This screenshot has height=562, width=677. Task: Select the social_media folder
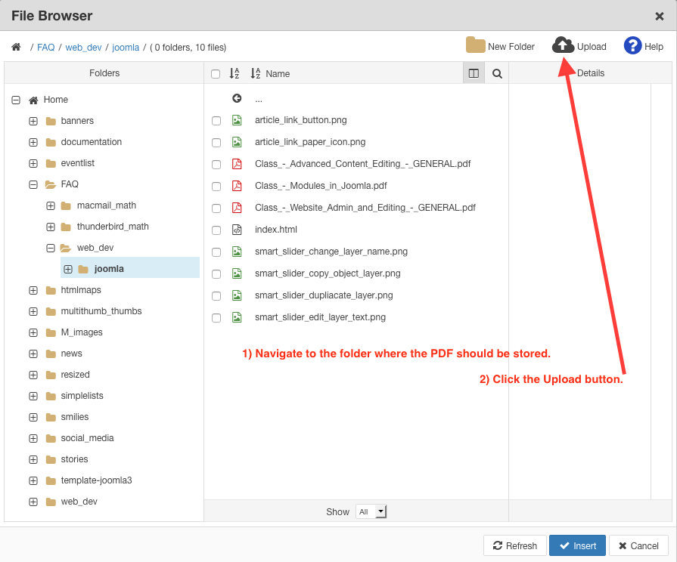(87, 438)
